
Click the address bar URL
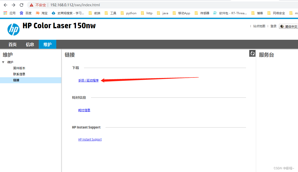coord(75,5)
